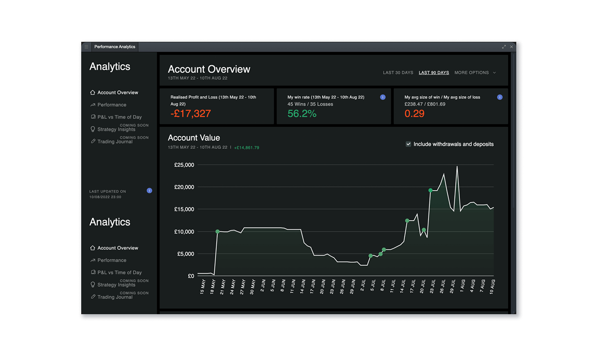Click the info icon beside last updated timestamp
This screenshot has width=598, height=356.
click(x=149, y=191)
